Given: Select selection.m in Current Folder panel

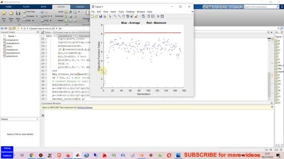Looking at the screenshot, I should (x=12, y=56).
